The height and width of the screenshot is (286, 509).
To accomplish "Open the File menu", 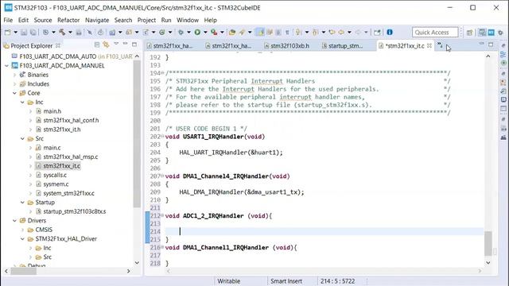I will coord(8,20).
